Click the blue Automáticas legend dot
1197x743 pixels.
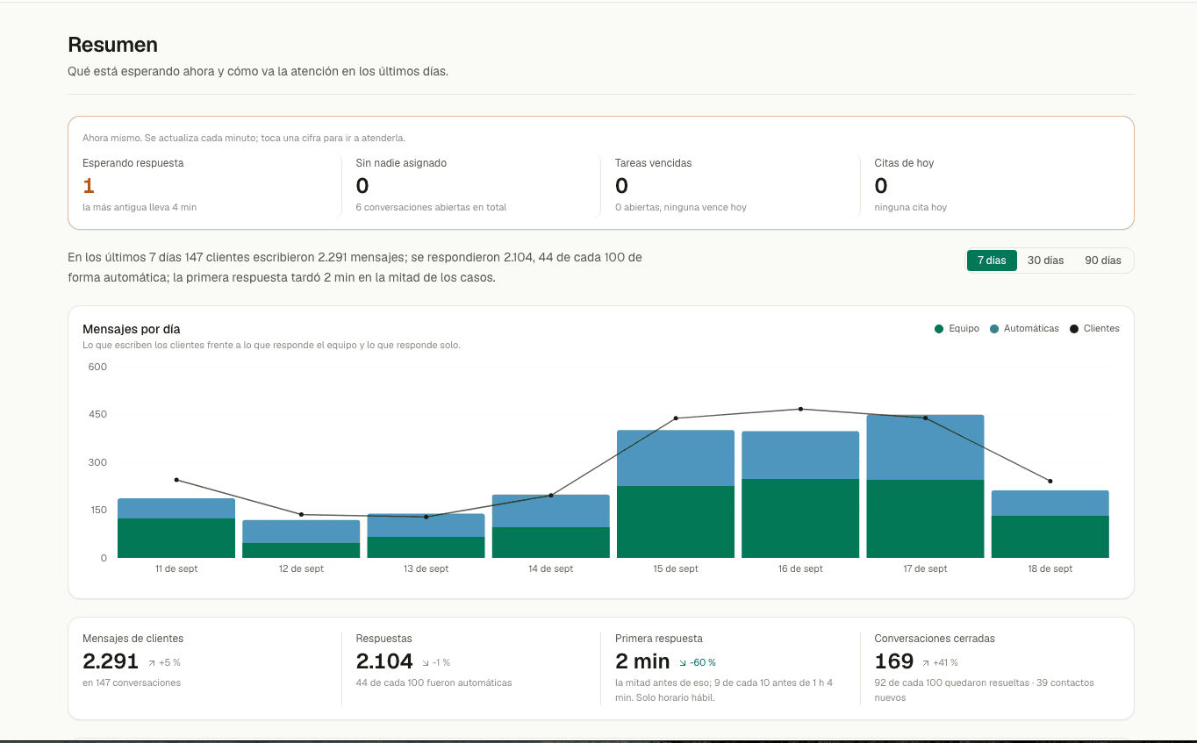pyautogui.click(x=994, y=329)
